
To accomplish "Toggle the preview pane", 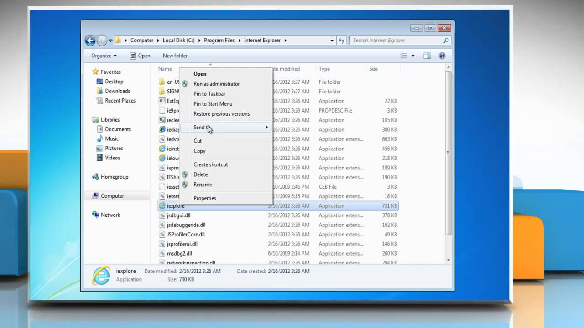I will (427, 56).
